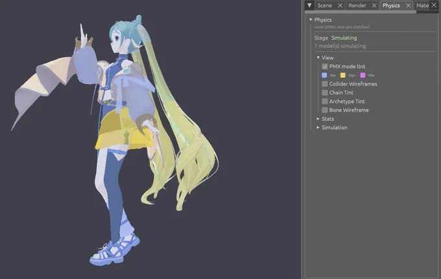This screenshot has width=441, height=279.
Task: Open the partially visible Mate tab
Action: point(422,5)
